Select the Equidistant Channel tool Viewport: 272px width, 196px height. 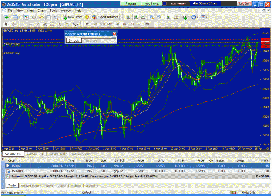45,24
